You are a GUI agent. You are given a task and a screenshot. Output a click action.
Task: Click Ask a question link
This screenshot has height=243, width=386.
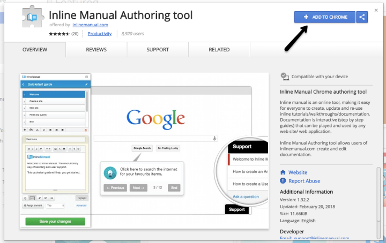pos(246,196)
